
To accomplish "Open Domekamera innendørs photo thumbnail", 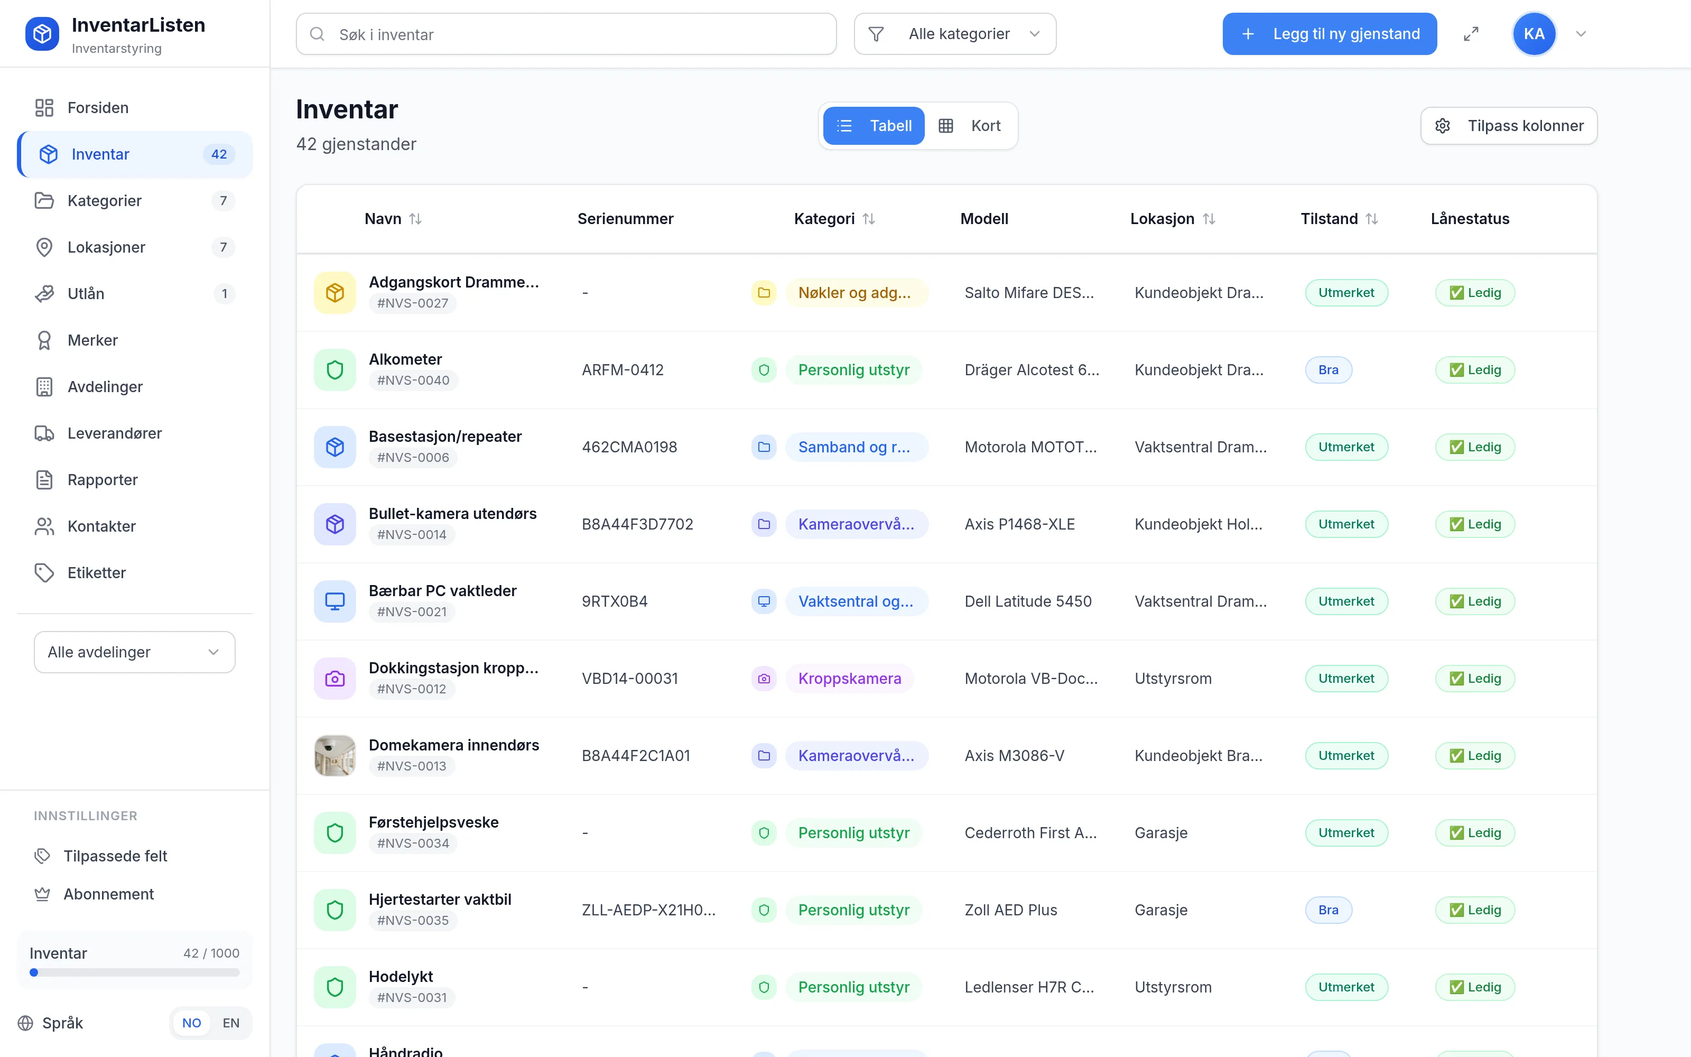I will (x=335, y=756).
